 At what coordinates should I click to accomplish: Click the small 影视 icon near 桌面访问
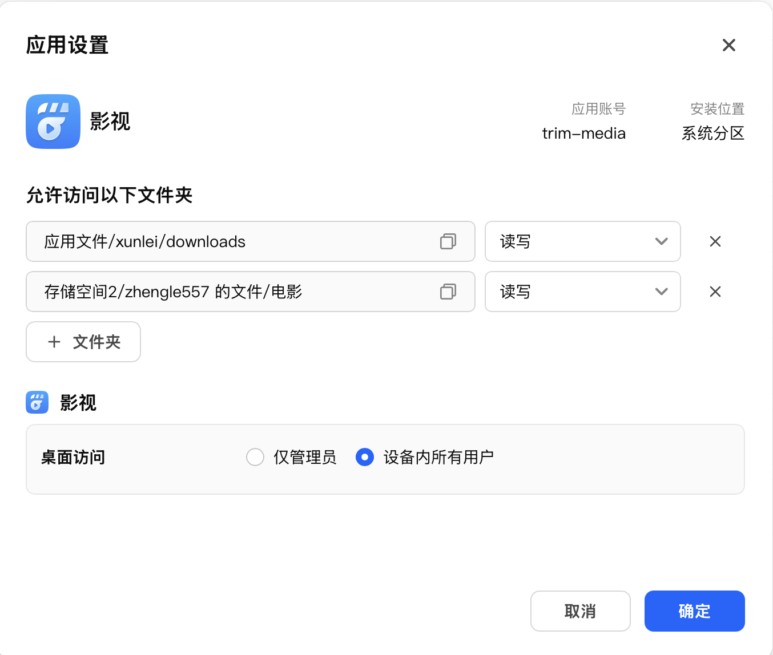[37, 402]
